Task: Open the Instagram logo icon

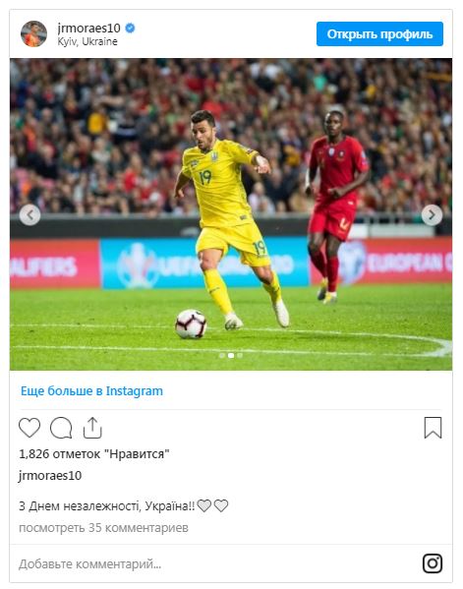Action: [x=433, y=563]
